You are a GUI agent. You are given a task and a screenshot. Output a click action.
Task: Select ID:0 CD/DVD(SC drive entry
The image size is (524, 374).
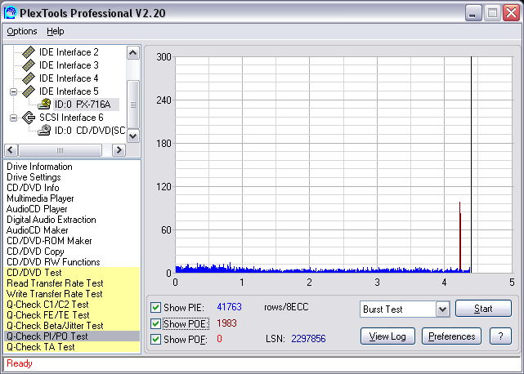pyautogui.click(x=90, y=130)
